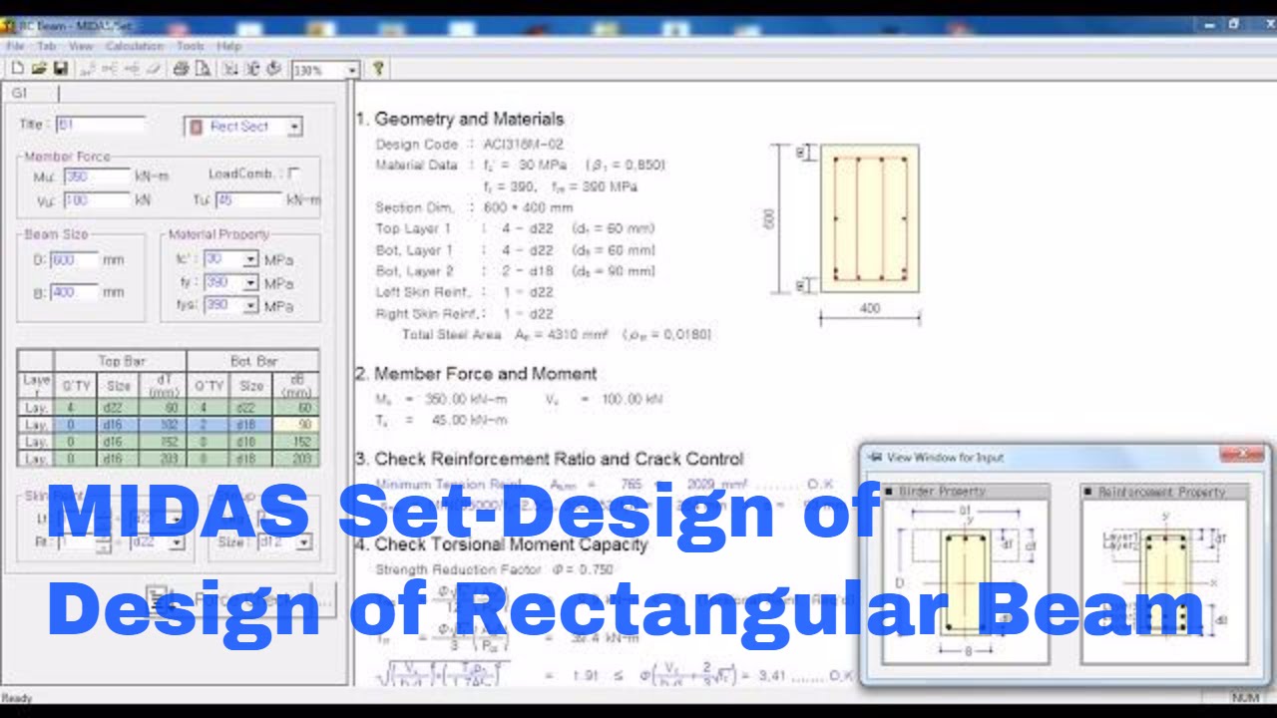Open the Calculation menu
Image resolution: width=1277 pixels, height=718 pixels.
[134, 46]
